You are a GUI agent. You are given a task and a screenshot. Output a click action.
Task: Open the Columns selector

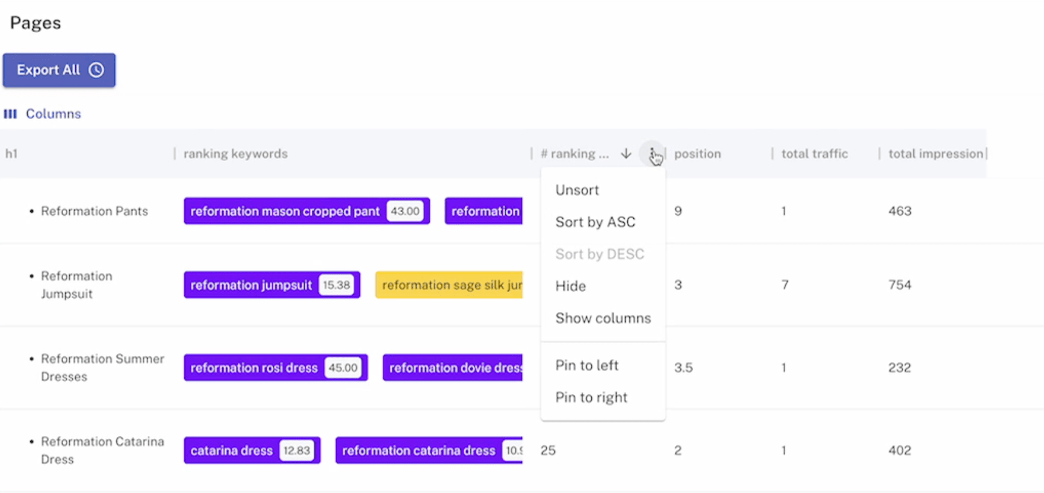point(43,114)
